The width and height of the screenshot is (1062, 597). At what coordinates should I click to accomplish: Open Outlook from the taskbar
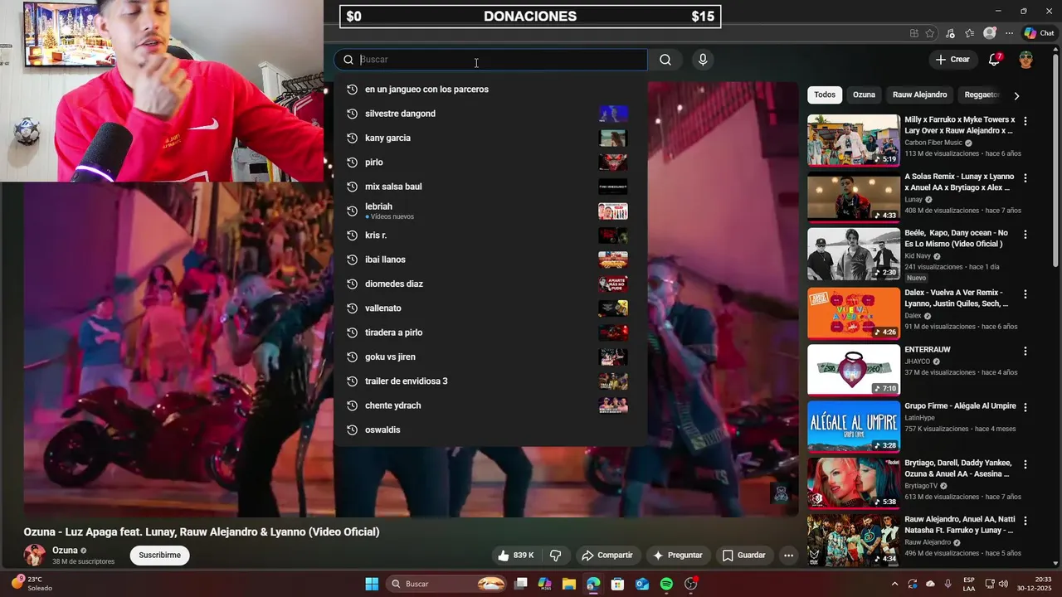click(642, 584)
